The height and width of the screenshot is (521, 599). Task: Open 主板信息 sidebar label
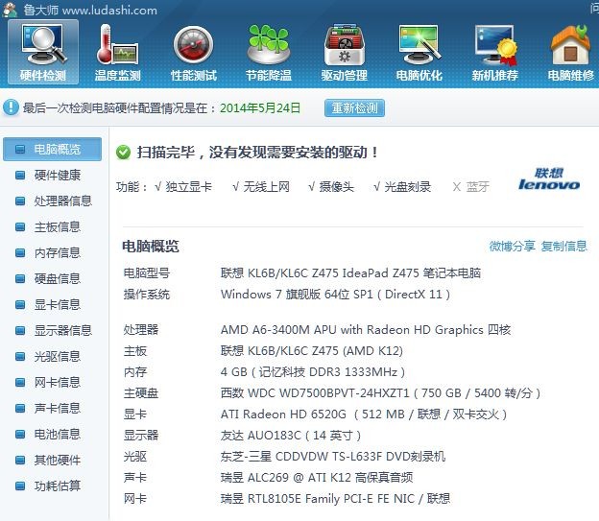click(58, 226)
